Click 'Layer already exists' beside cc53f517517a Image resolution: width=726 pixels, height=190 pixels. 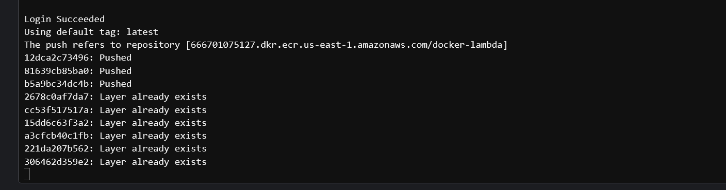(x=153, y=110)
